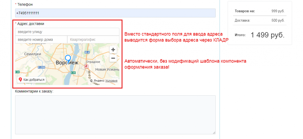The height and width of the screenshot is (139, 303).
Task: Click the Новая Усмань label on map
Action: point(106,69)
